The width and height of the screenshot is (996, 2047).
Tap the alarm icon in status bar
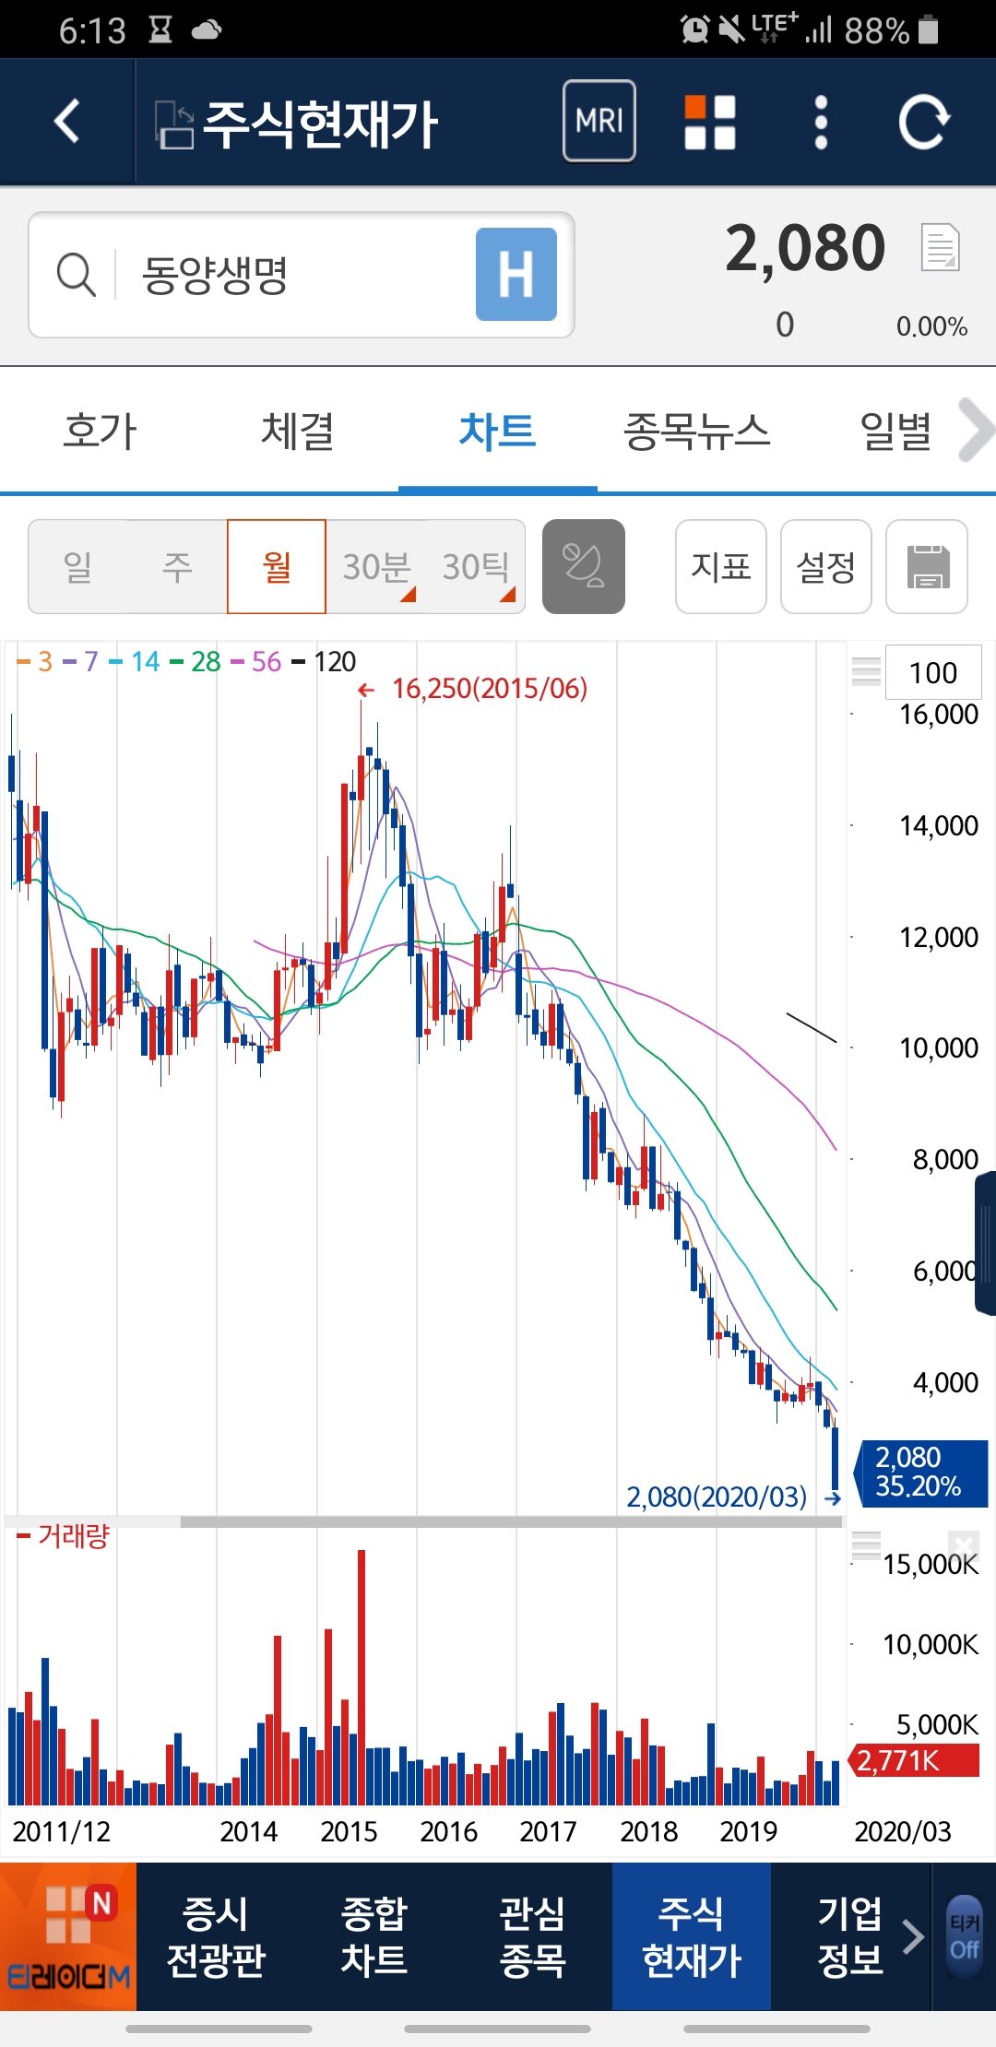tap(694, 30)
